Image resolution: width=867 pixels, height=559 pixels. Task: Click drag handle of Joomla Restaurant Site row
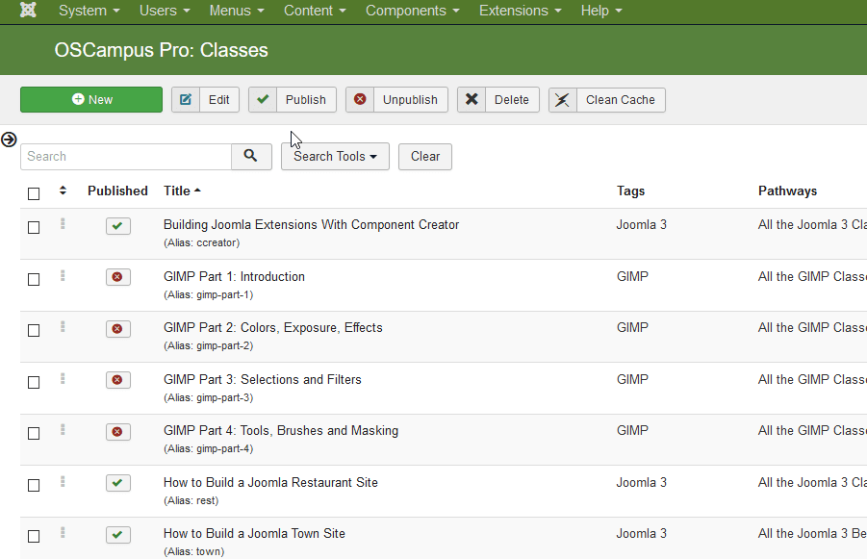[x=64, y=482]
